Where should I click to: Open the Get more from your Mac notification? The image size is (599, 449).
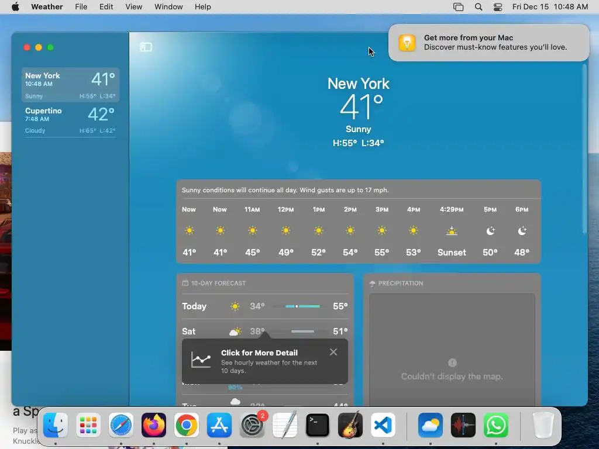tap(488, 42)
